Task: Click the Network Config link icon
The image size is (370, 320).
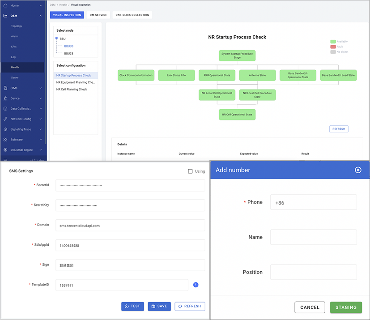Action: (5, 119)
